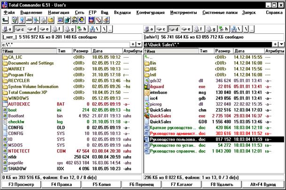Select the Documents and Settings folder
Viewport: 286px width, 190px height.
coord(72,63)
